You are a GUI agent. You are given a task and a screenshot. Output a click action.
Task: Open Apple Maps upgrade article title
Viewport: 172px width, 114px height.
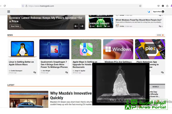pos(85,64)
